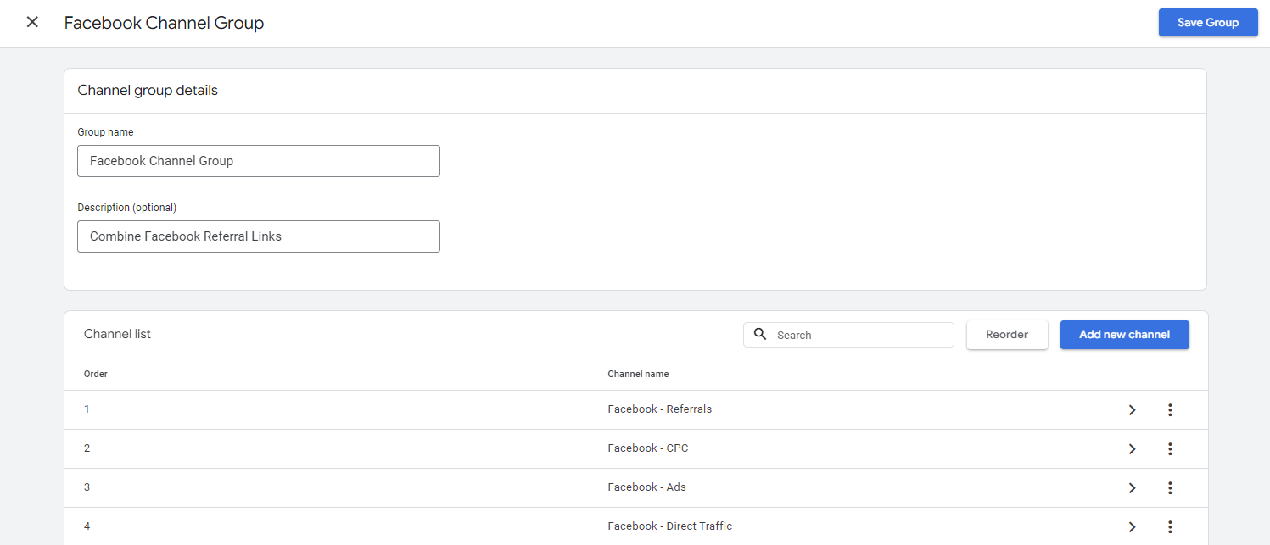
Task: Open the three-dot menu for Facebook - Referrals
Action: (x=1170, y=409)
